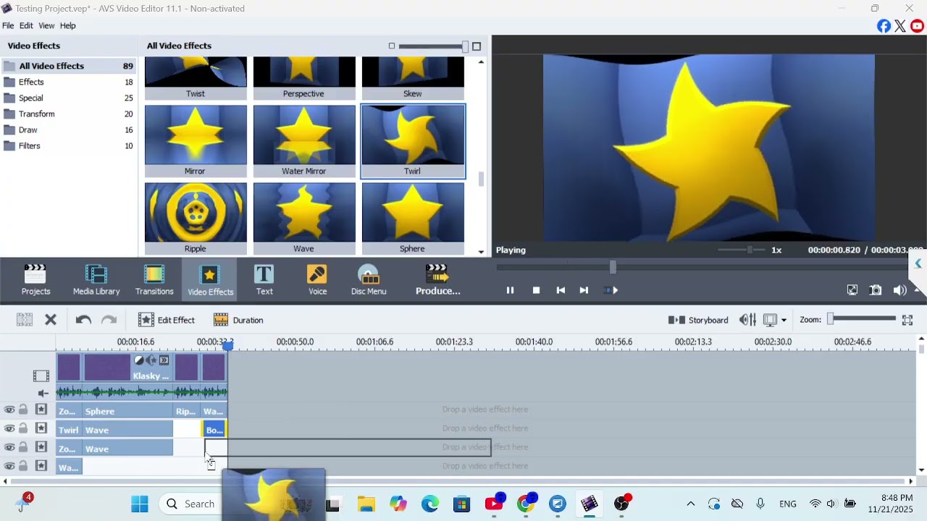Screen dimensions: 927x521
Task: Redo the last action
Action: pos(109,320)
